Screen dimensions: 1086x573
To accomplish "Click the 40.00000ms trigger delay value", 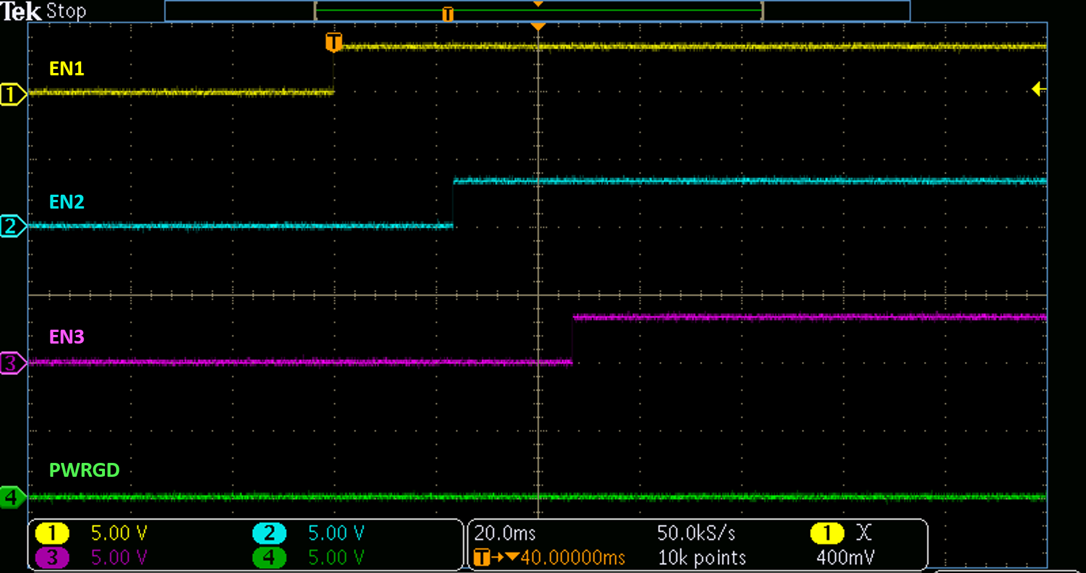I will click(x=572, y=557).
